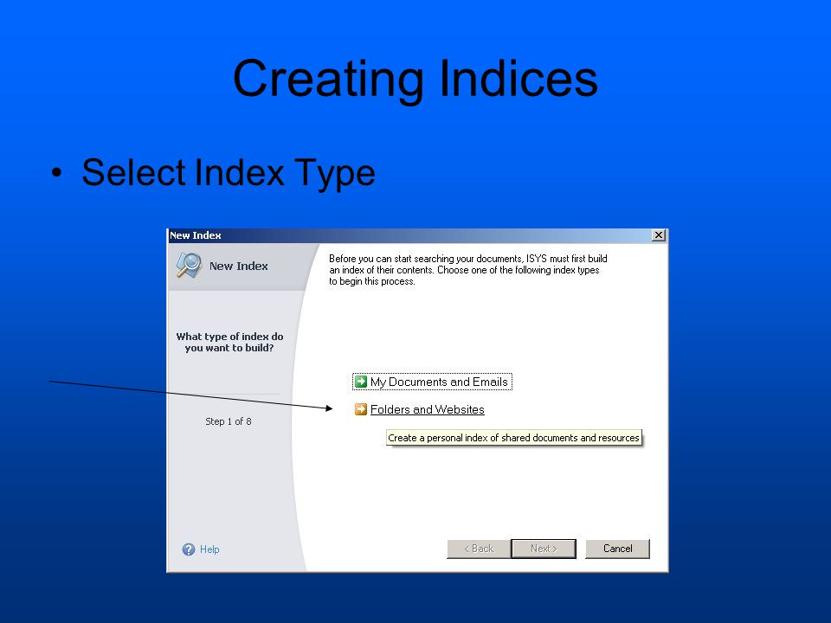Close the New Index dialog

658,235
